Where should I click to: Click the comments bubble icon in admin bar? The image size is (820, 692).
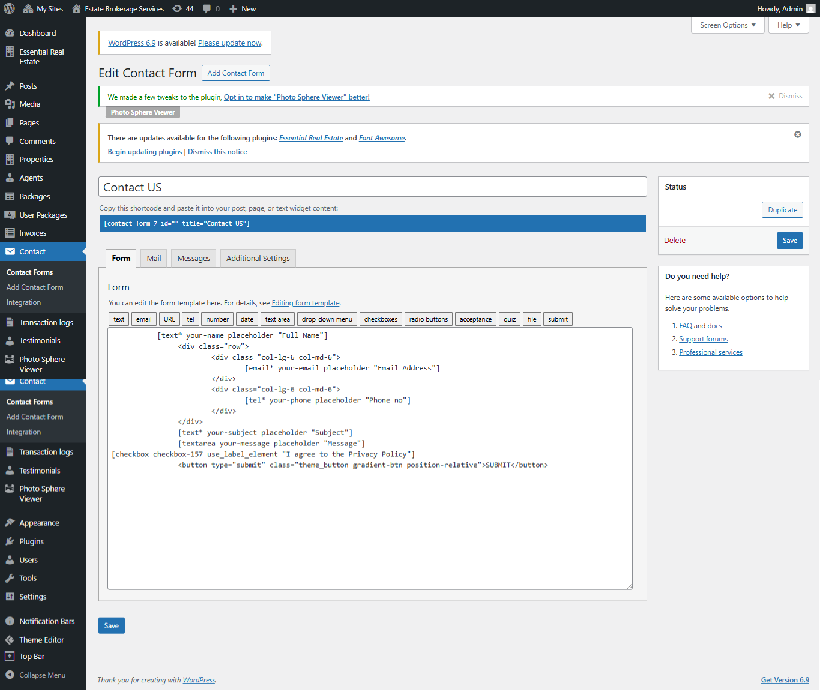point(207,8)
